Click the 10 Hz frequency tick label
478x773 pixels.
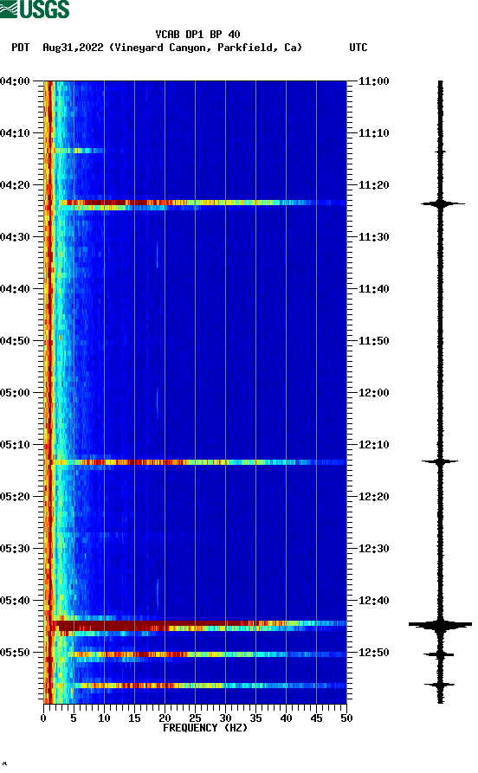pos(104,718)
